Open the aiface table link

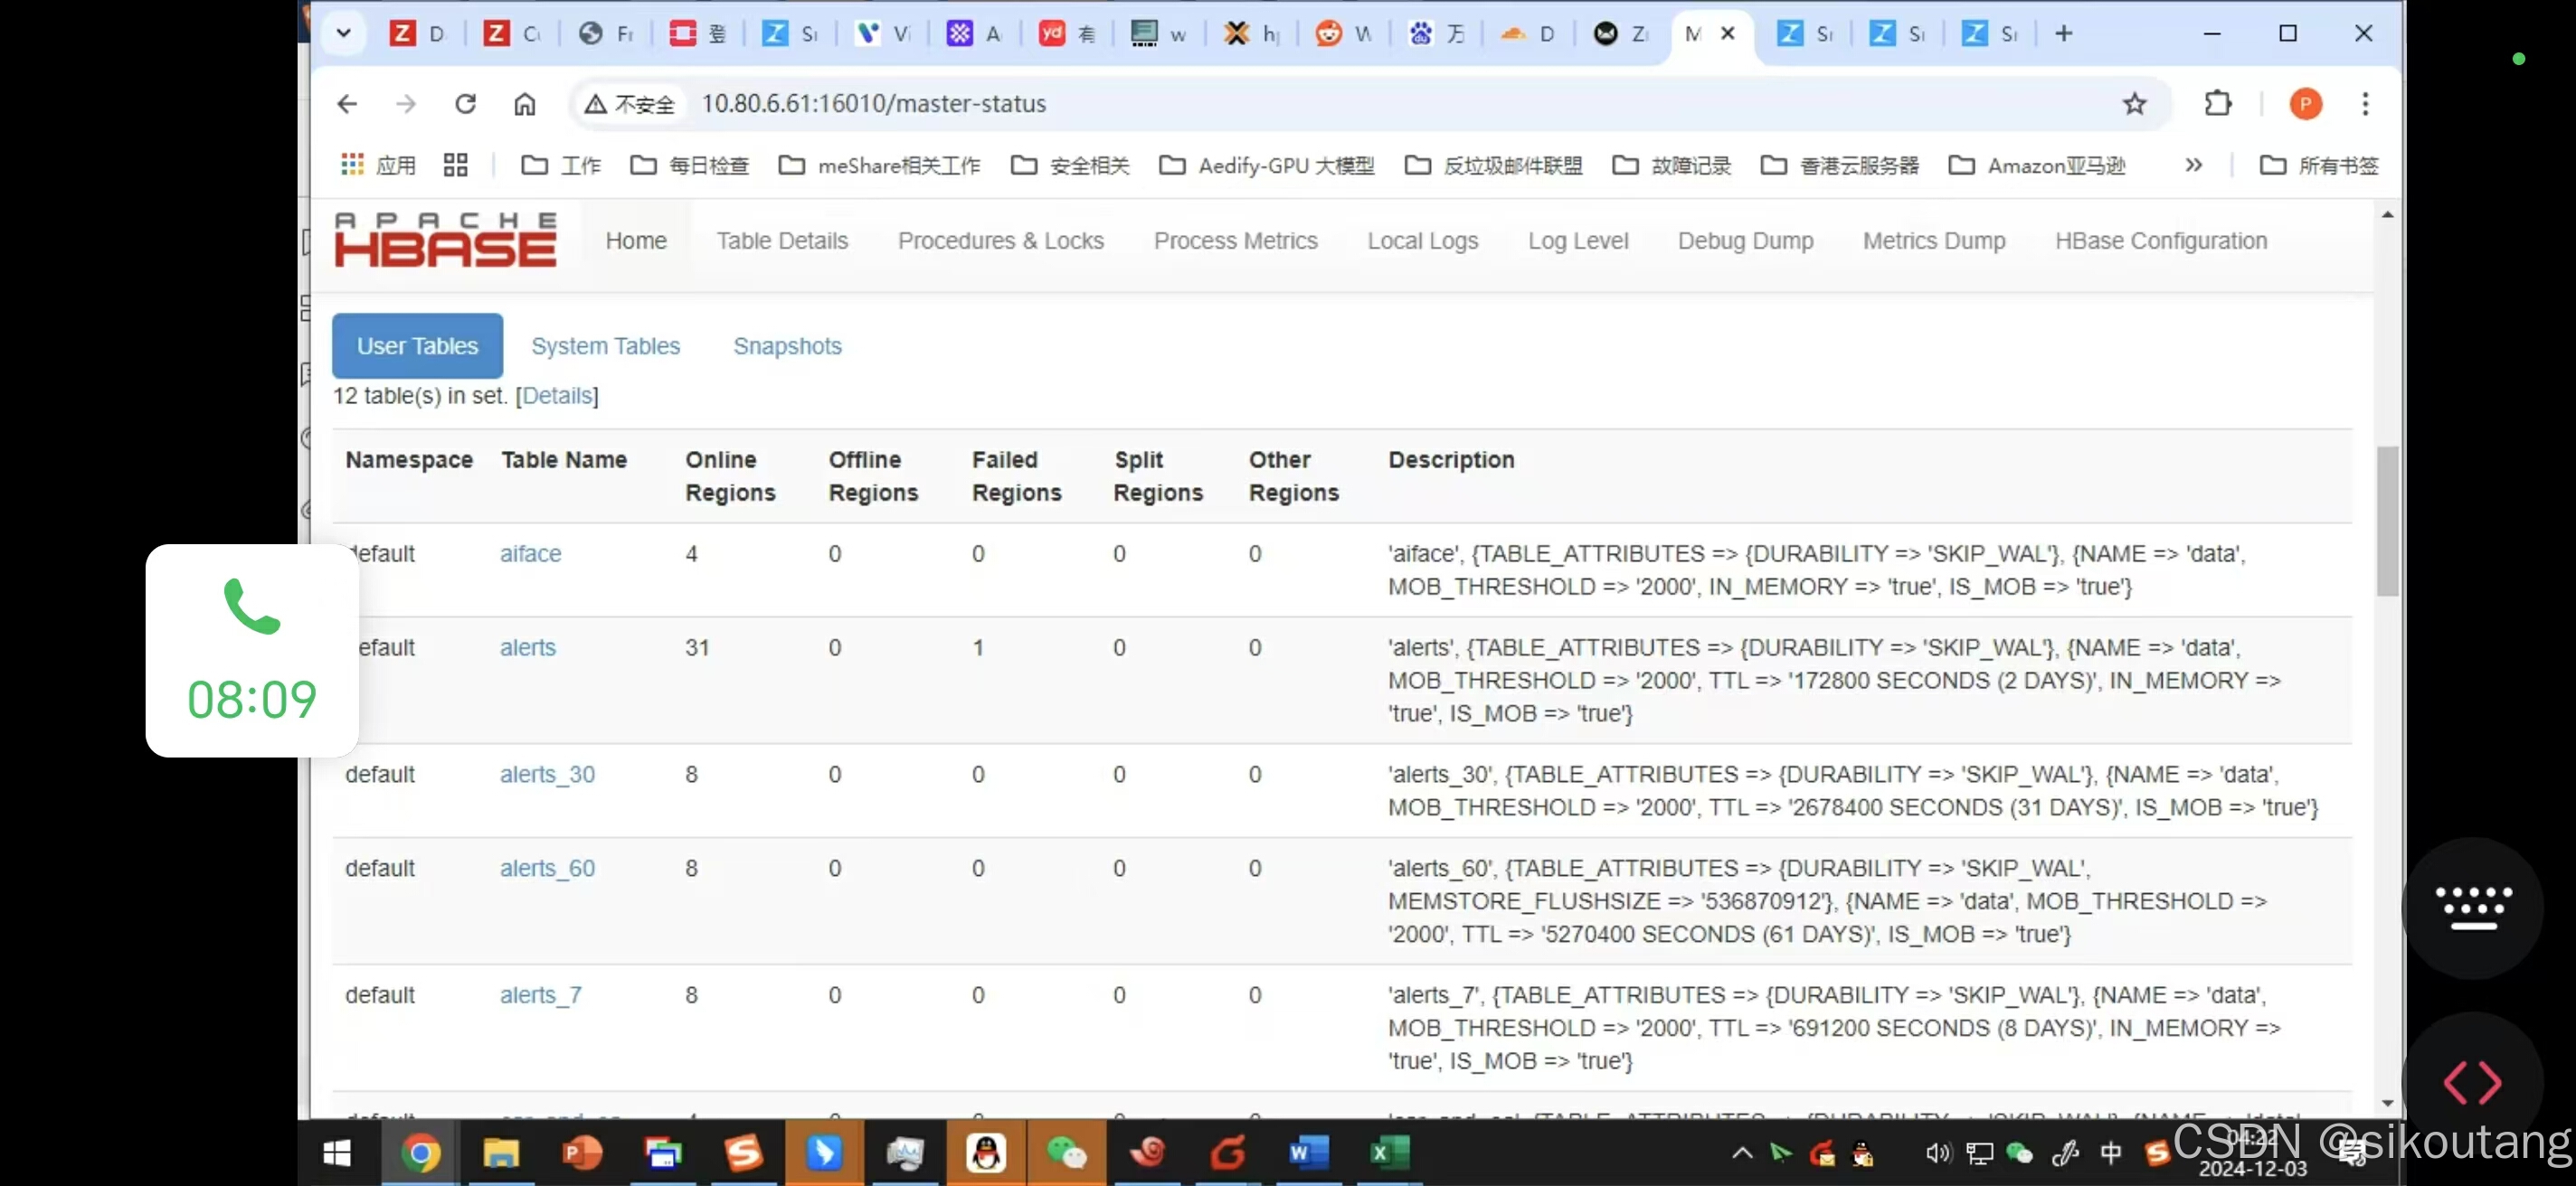point(530,553)
